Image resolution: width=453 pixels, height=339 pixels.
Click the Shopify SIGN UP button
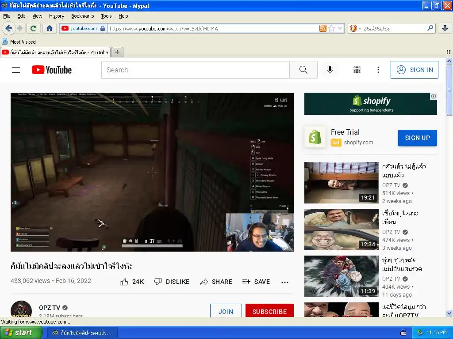pyautogui.click(x=417, y=138)
